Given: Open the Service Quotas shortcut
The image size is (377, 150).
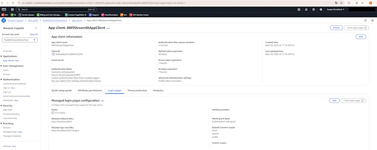Looking at the screenshot, I should pos(26,15).
